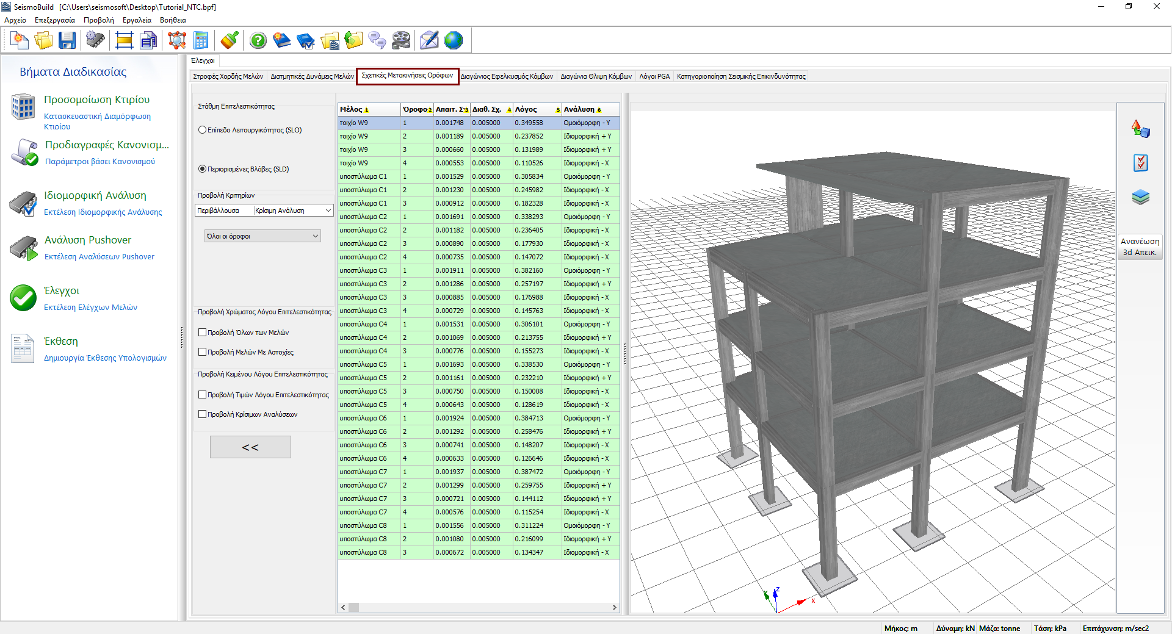Viewport: 1172px width, 634px height.
Task: Click the paintbrush icon in toolbar
Action: [230, 41]
